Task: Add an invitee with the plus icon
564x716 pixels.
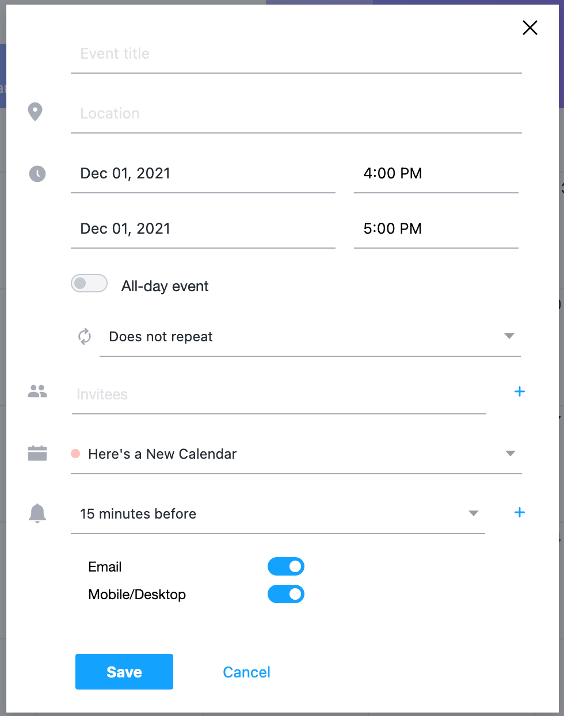Action: (x=520, y=392)
